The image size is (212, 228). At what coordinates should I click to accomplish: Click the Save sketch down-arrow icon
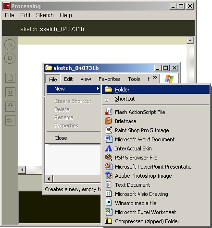(x=10, y=106)
